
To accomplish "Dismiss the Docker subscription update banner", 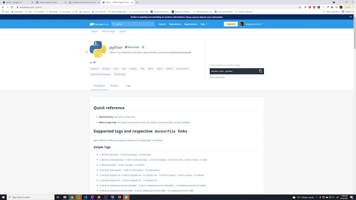I will click(x=351, y=17).
